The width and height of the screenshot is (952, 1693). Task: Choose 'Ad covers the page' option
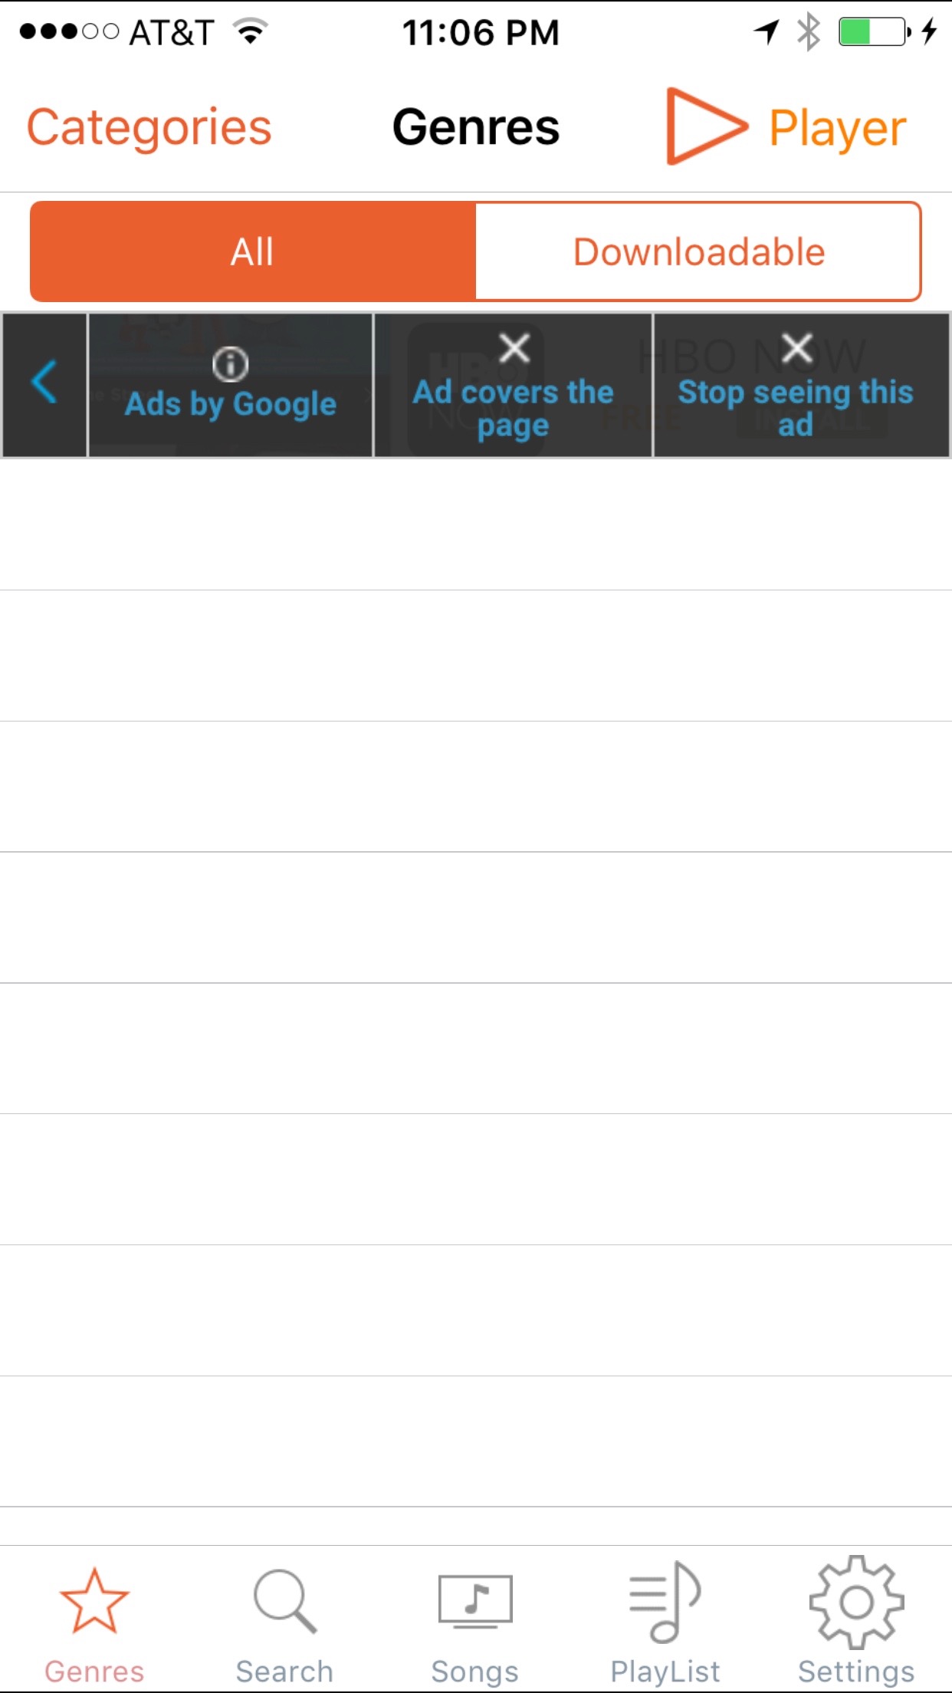point(513,408)
